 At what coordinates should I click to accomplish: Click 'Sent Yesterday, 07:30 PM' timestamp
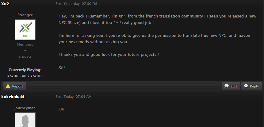point(76,4)
